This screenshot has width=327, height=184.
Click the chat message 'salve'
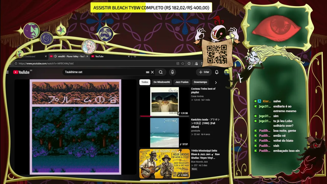point(277,101)
